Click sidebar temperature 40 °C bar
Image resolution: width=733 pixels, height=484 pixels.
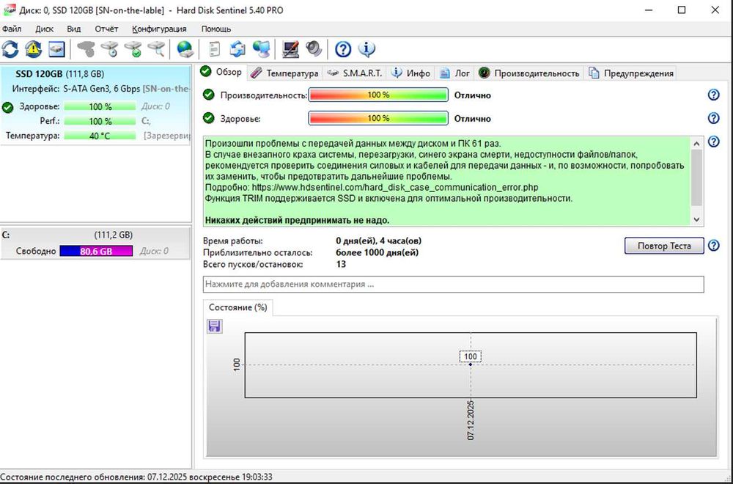coord(100,136)
